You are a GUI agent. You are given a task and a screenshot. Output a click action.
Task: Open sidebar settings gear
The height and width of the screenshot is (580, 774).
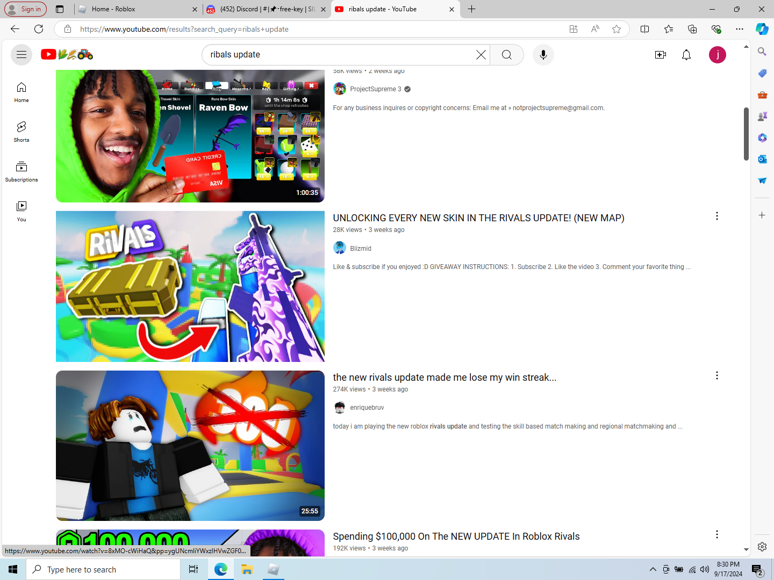762,547
